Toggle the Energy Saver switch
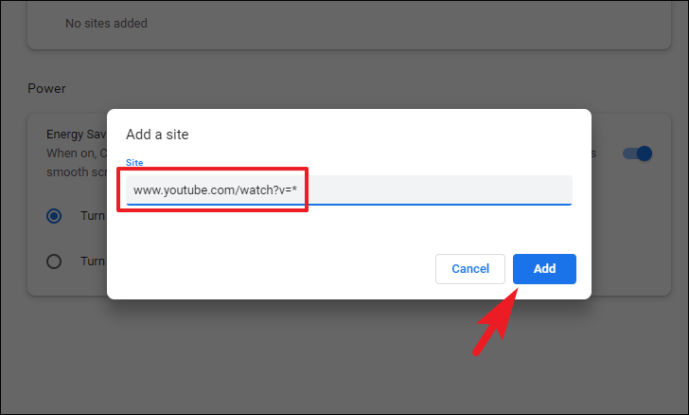689x415 pixels. pos(638,153)
